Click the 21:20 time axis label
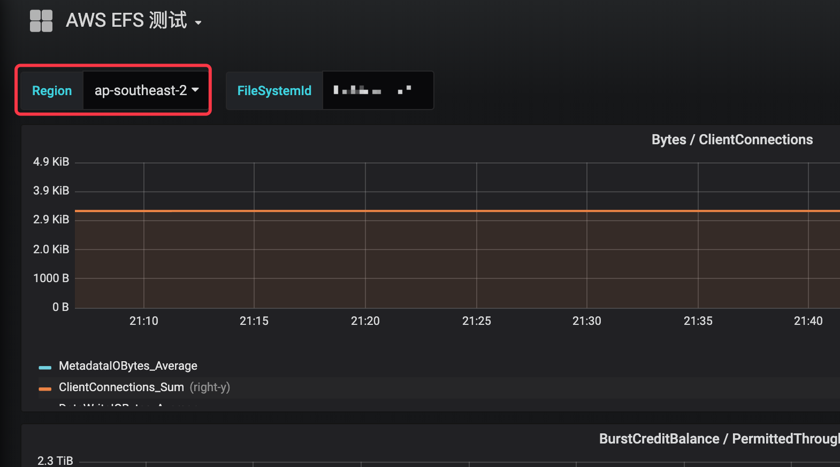Image resolution: width=840 pixels, height=467 pixels. [x=365, y=321]
